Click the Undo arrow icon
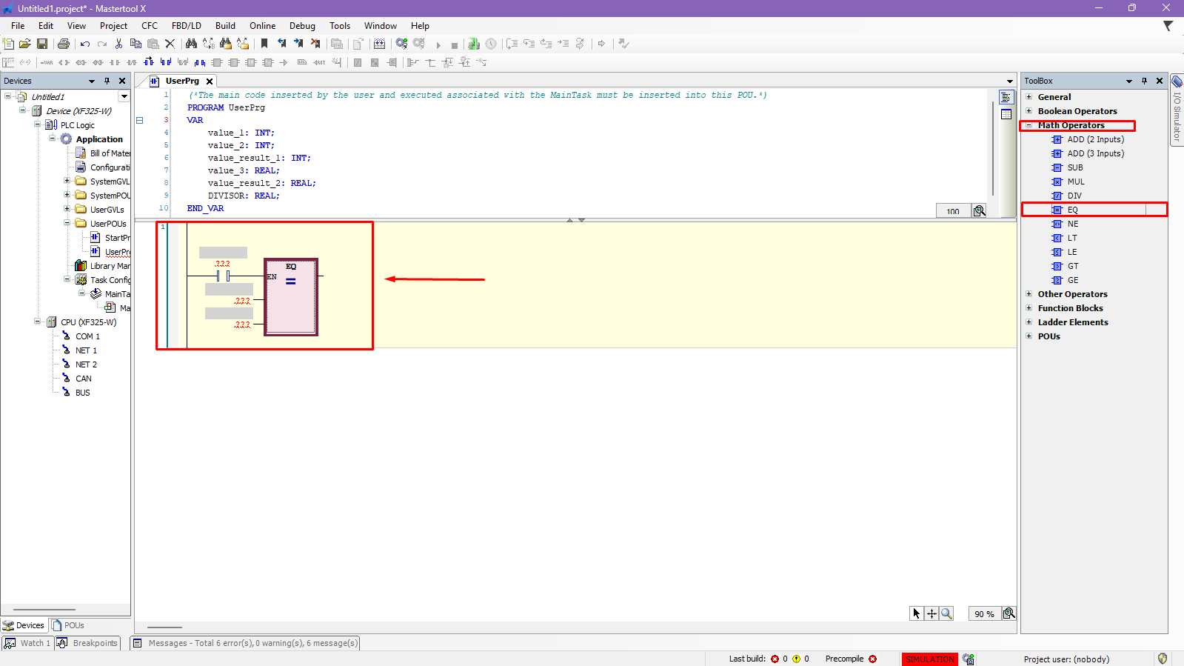 pyautogui.click(x=85, y=44)
